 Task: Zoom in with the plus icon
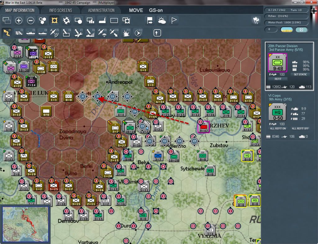point(19,20)
